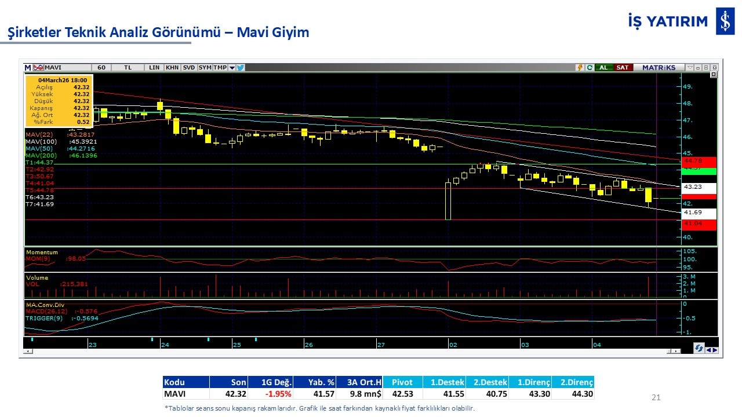Open the dropdown arrow next to TMP
The width and height of the screenshot is (742, 417).
tap(232, 67)
